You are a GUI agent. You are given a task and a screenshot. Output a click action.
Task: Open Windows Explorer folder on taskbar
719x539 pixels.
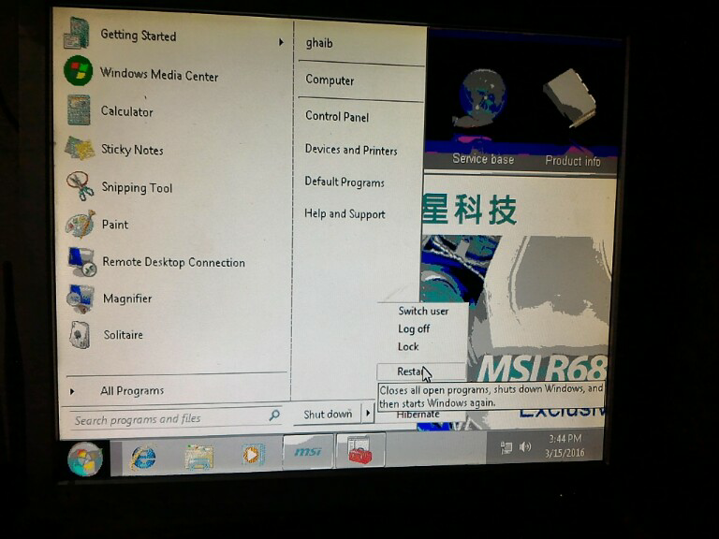[x=198, y=457]
